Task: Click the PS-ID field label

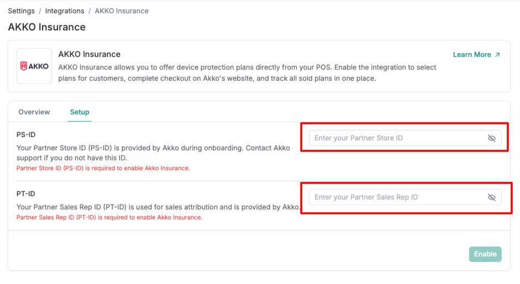Action: pos(26,135)
